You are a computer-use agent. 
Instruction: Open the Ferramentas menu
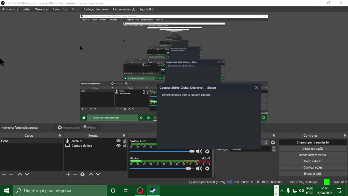click(124, 9)
